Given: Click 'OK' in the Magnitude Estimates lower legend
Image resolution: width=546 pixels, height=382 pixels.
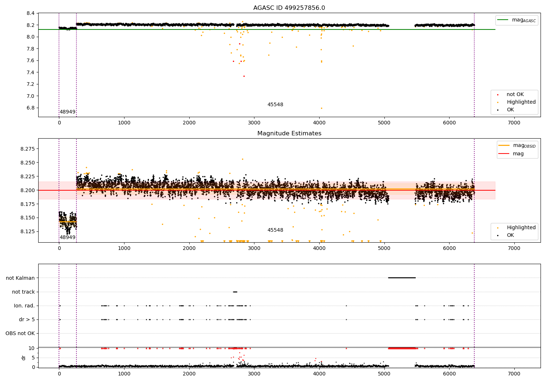Looking at the screenshot, I should pos(510,235).
